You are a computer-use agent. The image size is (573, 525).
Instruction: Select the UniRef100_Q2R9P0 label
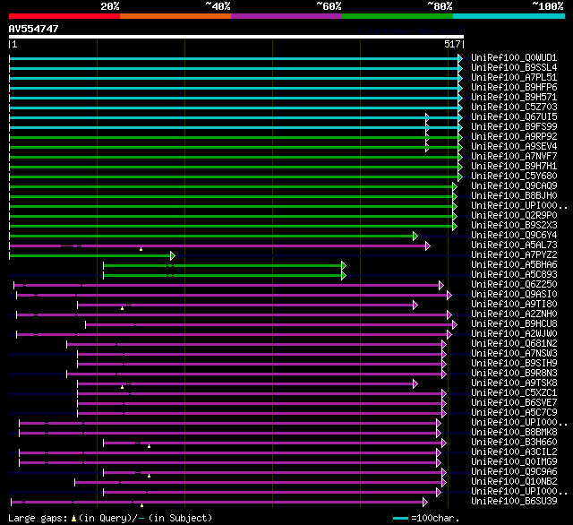coord(514,216)
